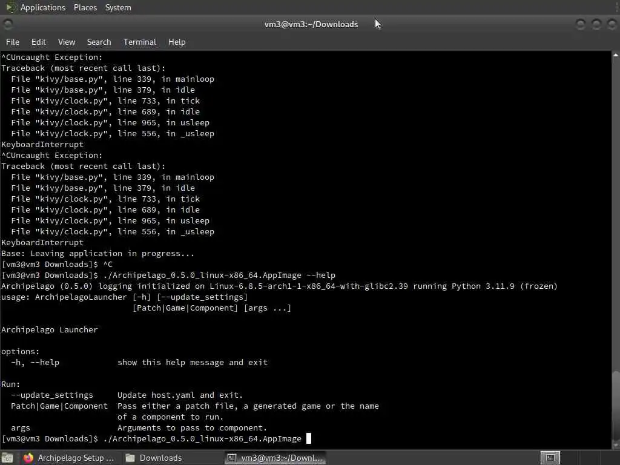
Task: Close the terminal window
Action: [612, 24]
